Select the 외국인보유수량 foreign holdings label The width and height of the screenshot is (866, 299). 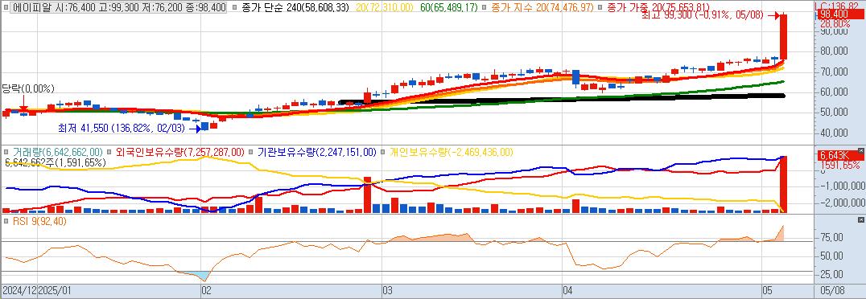[x=180, y=152]
